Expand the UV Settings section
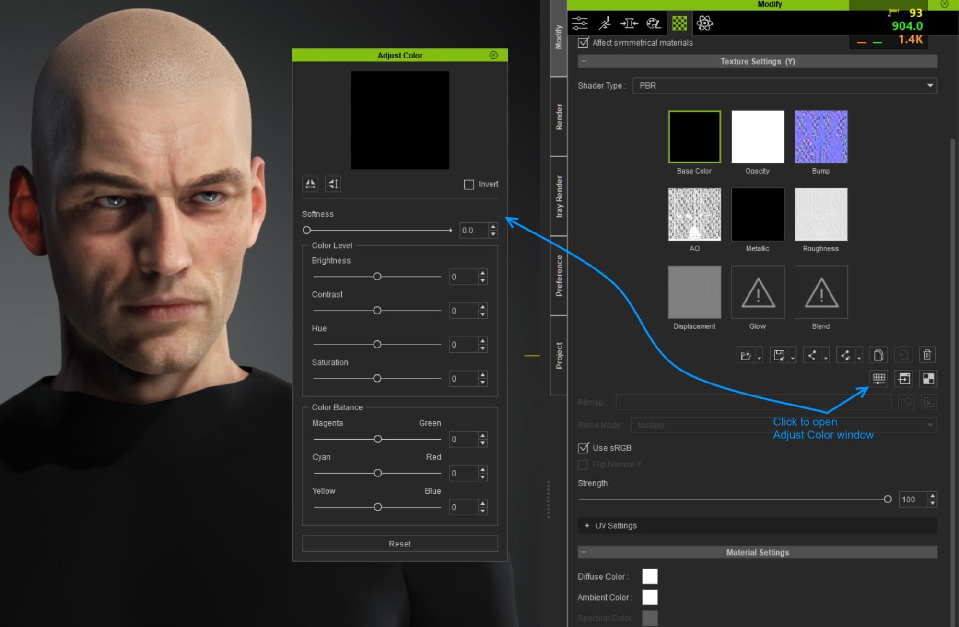 tap(587, 526)
